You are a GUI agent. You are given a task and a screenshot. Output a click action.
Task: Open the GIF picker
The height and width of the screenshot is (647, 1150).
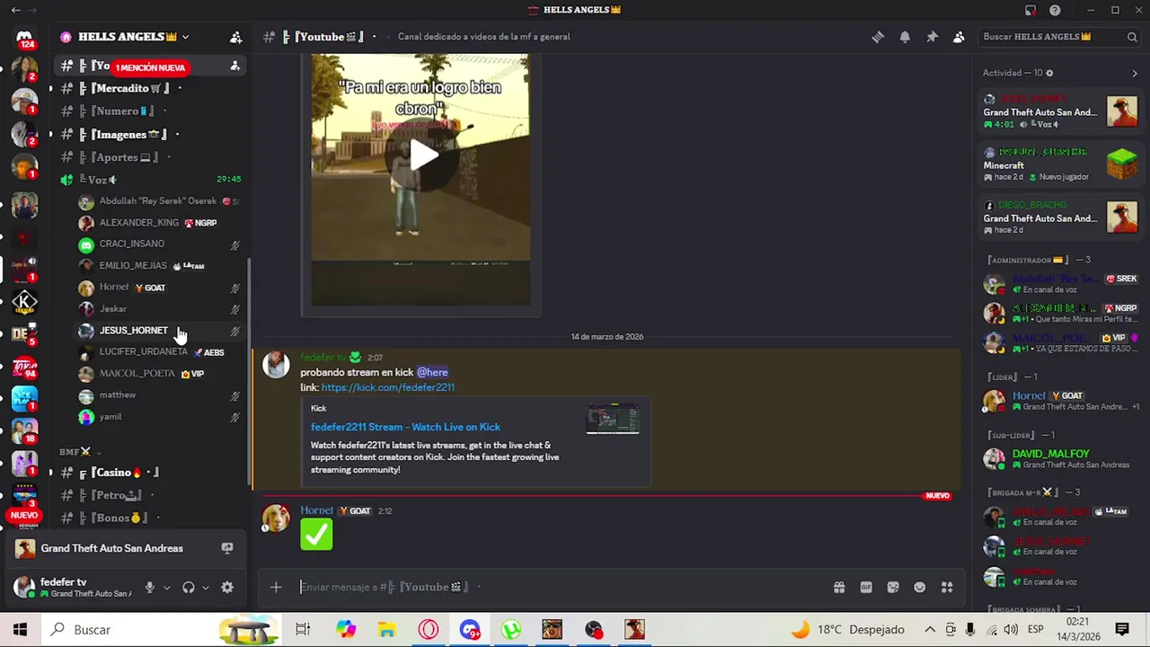(x=866, y=587)
